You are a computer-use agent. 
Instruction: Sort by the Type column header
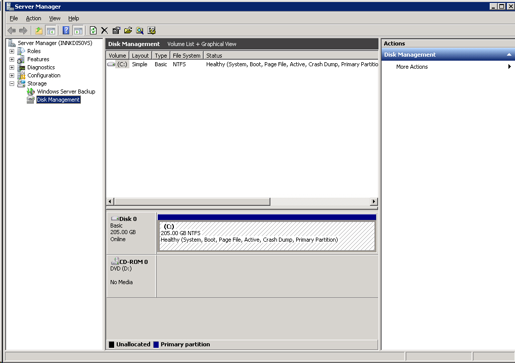(161, 56)
